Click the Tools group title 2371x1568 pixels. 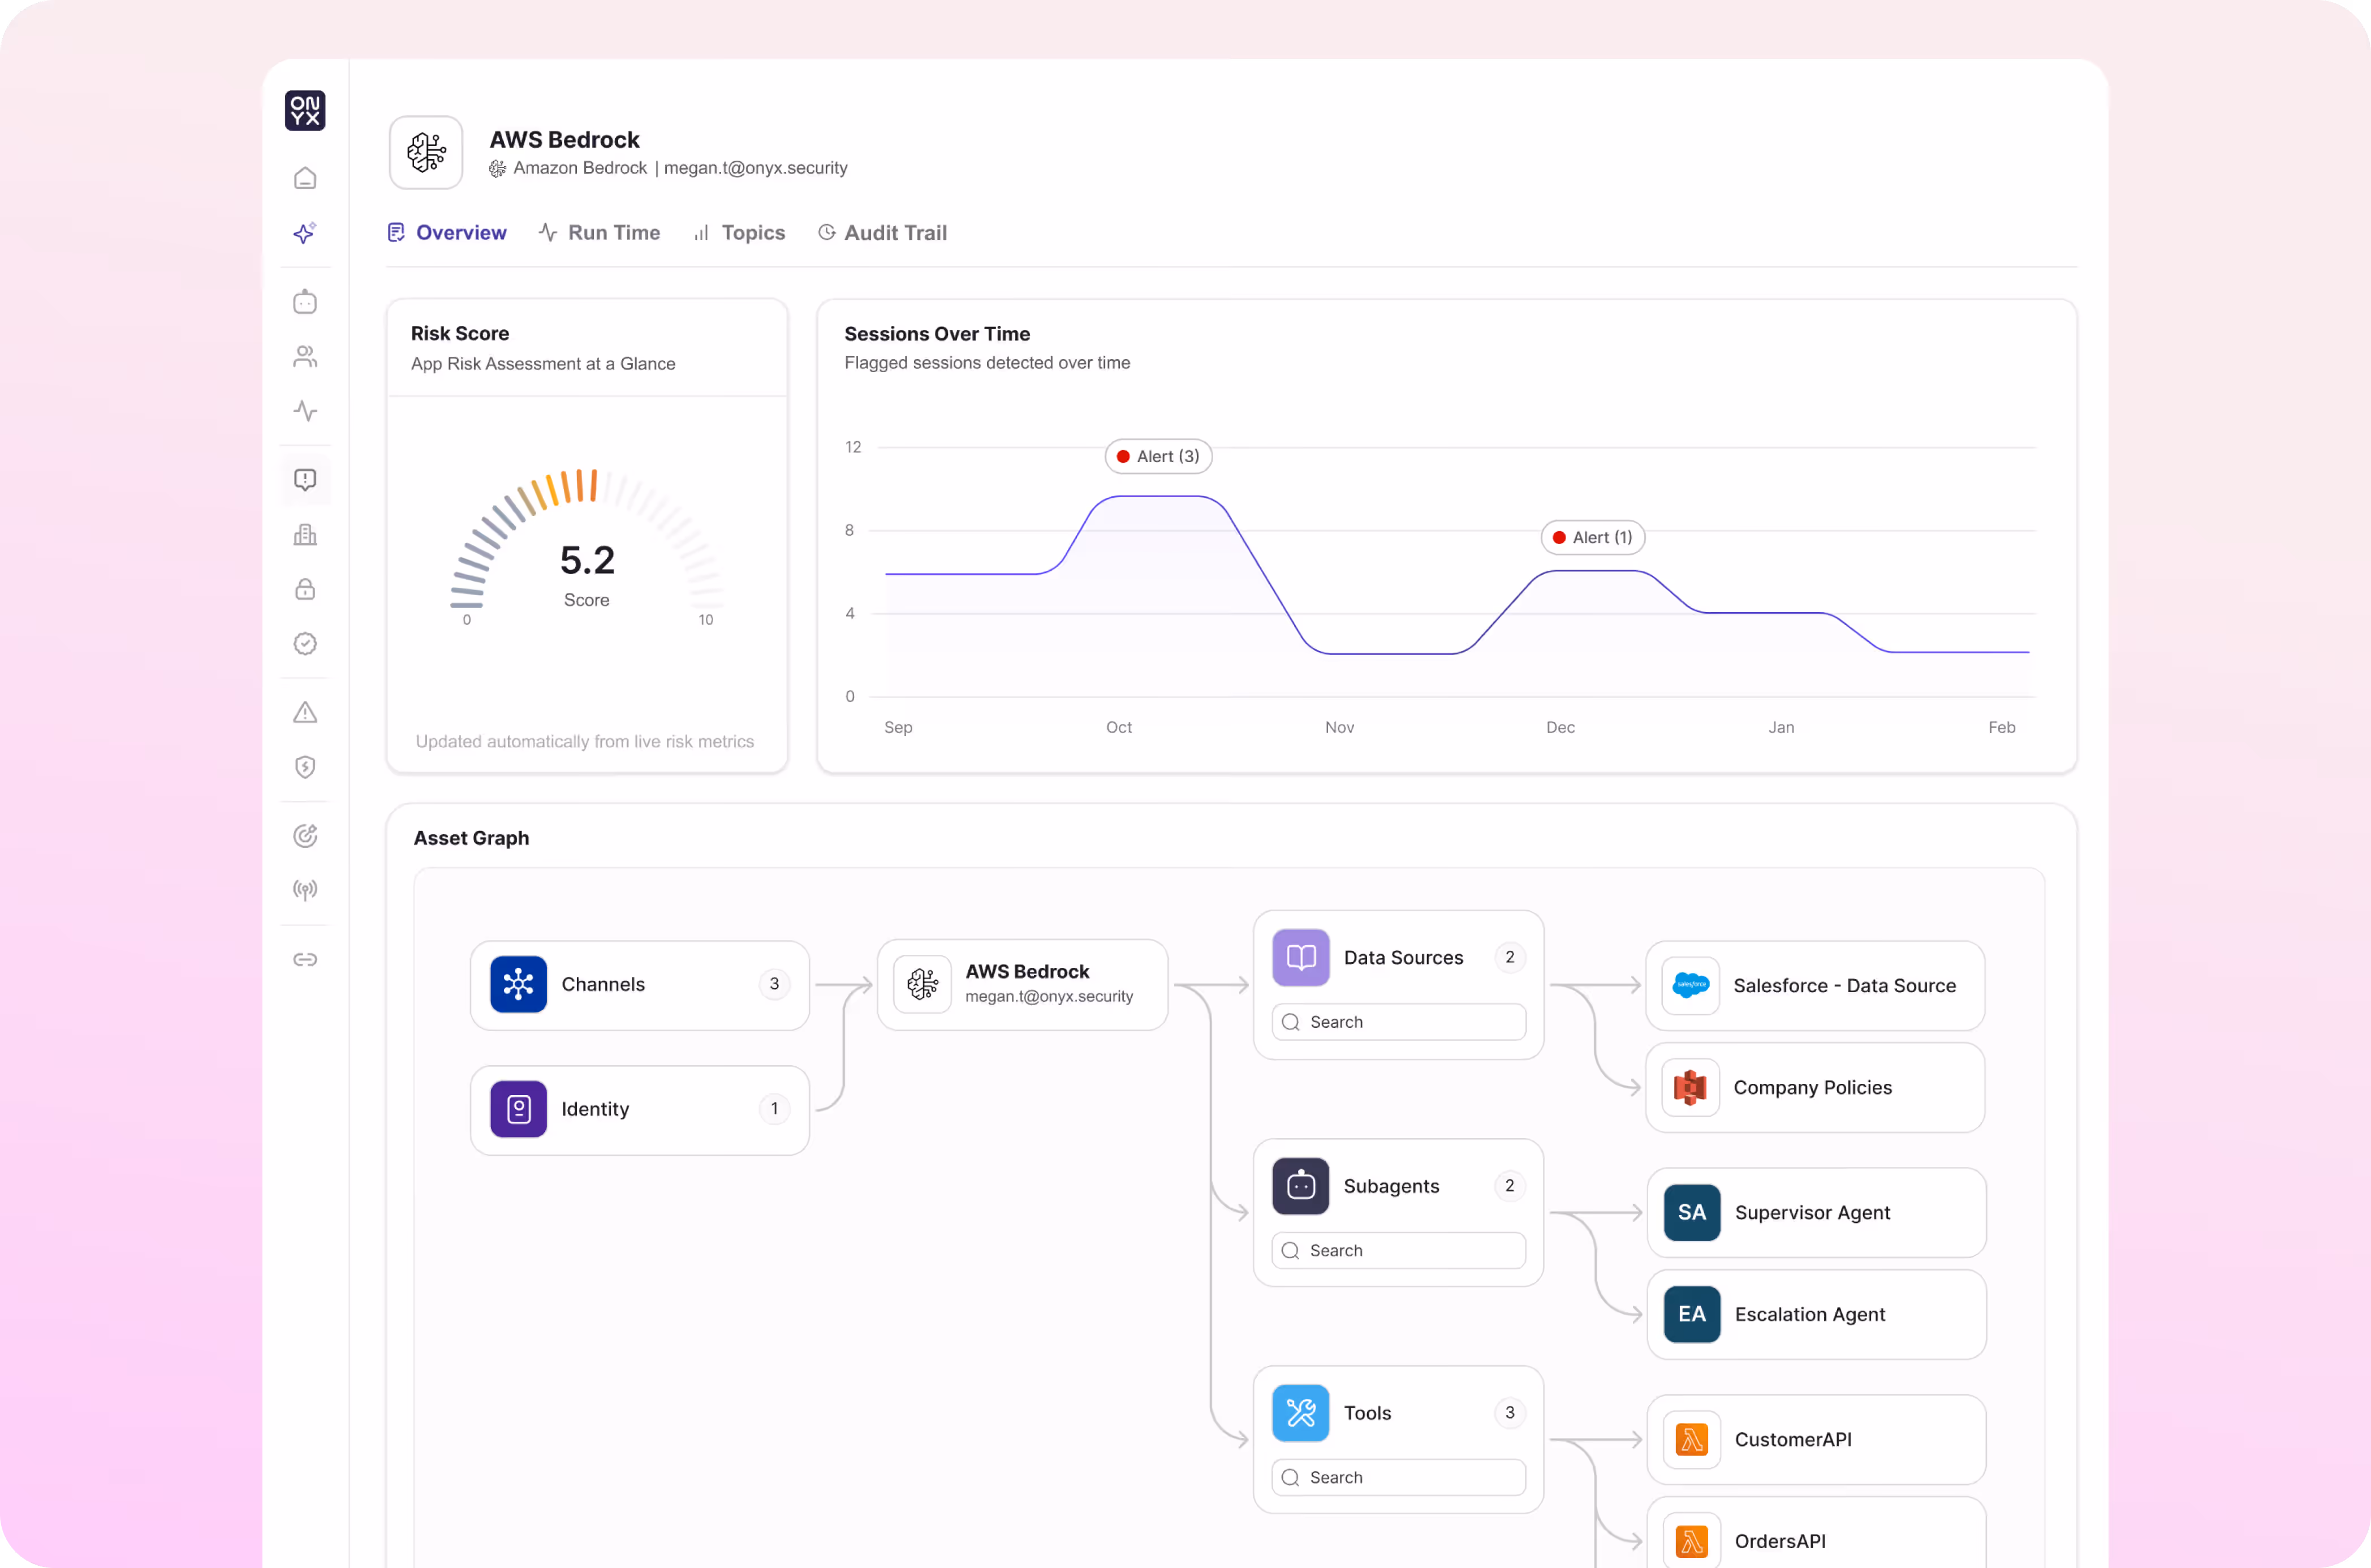(x=1367, y=1413)
